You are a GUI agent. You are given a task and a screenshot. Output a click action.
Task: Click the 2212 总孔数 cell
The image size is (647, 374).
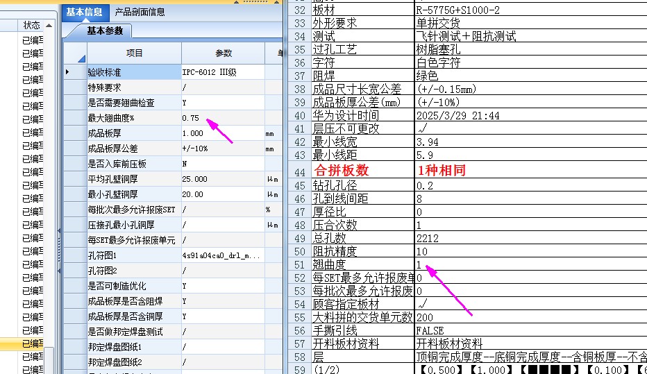530,238
